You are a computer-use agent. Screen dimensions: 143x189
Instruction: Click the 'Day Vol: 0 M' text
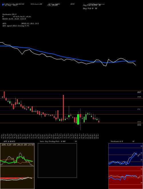90,9
